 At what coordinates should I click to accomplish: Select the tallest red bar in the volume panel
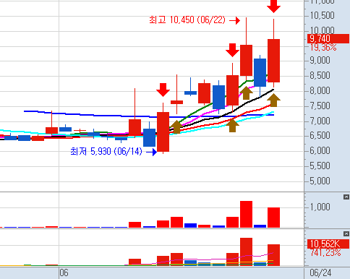point(246,214)
